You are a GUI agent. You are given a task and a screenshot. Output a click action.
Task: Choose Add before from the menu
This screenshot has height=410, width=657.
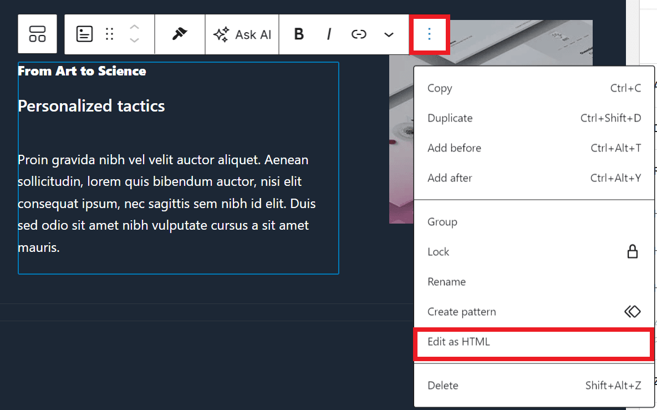[x=454, y=148]
